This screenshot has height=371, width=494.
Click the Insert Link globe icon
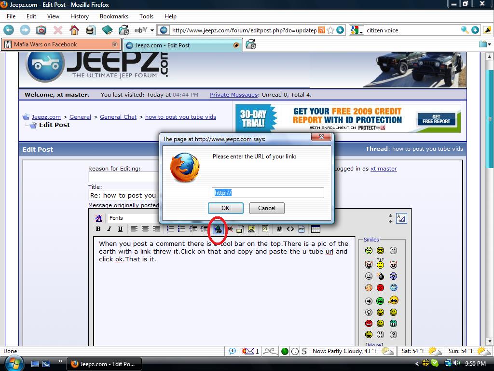click(x=218, y=229)
